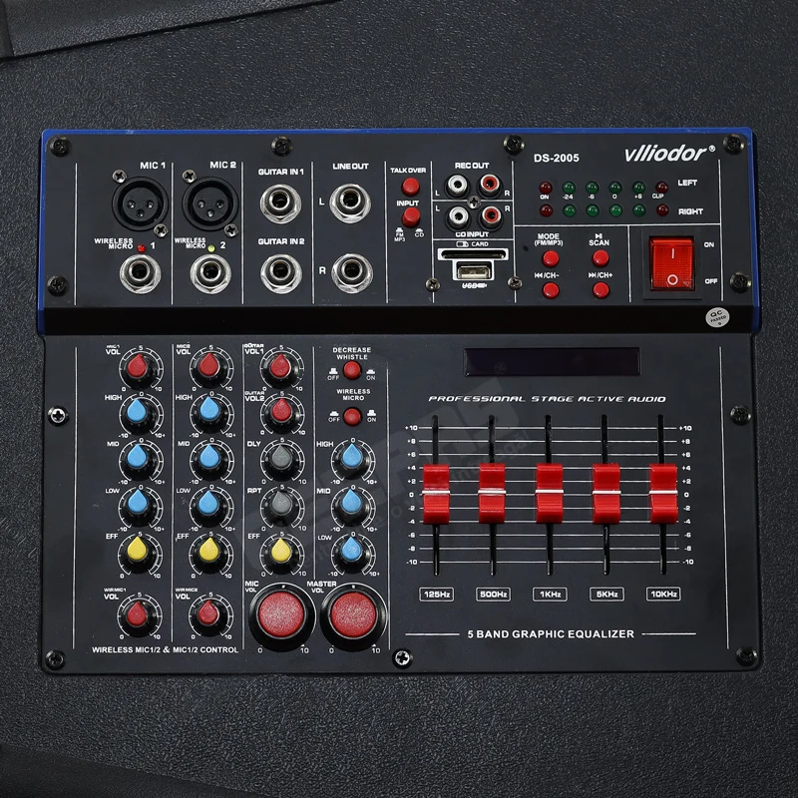Image resolution: width=798 pixels, height=798 pixels.
Task: Select the red CD INPUT R RCA connector
Action: click(x=491, y=216)
